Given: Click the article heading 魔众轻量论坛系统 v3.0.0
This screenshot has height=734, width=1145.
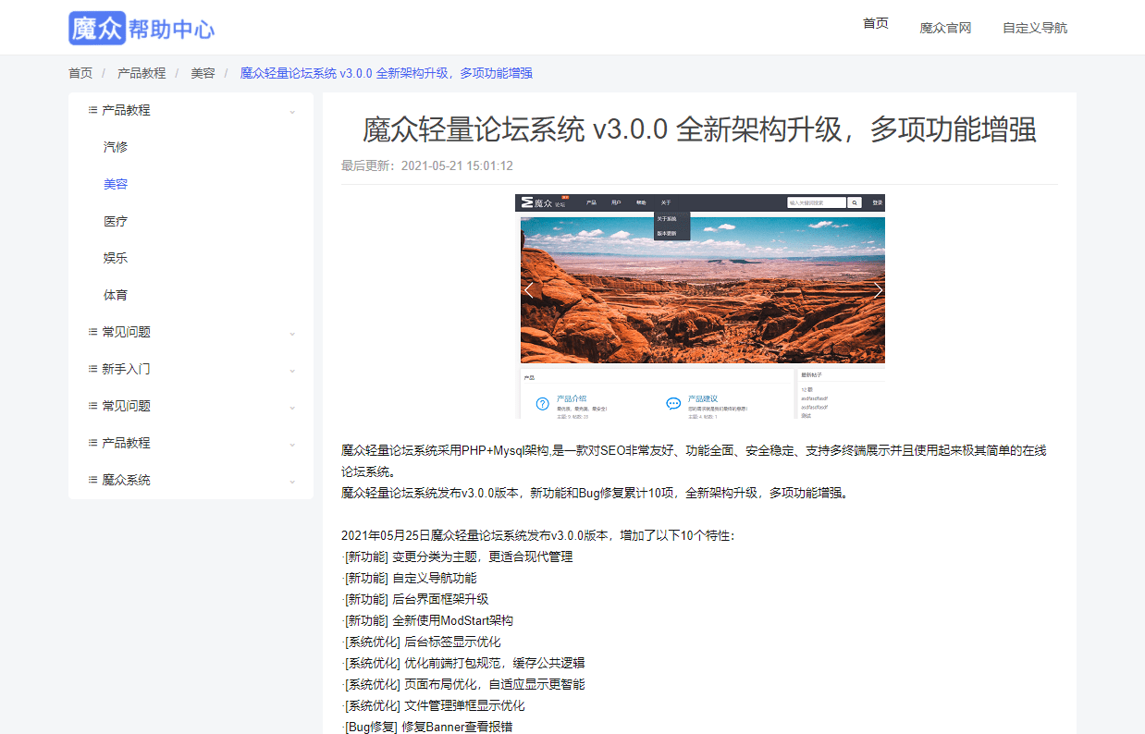Looking at the screenshot, I should pos(699,130).
